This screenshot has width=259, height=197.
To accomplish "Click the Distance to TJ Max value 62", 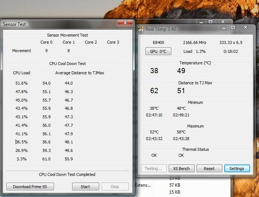I will (154, 91).
